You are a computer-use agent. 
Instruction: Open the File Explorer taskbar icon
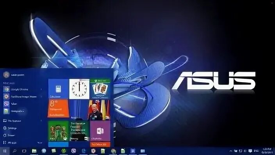click(34, 151)
